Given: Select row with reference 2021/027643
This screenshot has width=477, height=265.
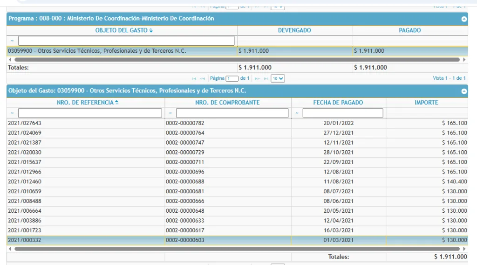Looking at the screenshot, I should [x=84, y=123].
